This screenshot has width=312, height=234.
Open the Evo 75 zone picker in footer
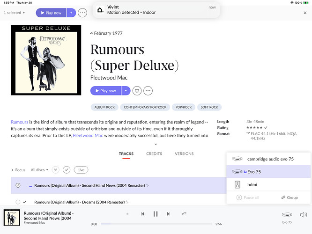click(287, 218)
